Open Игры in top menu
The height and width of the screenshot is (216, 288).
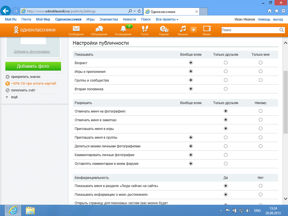[x=90, y=19]
